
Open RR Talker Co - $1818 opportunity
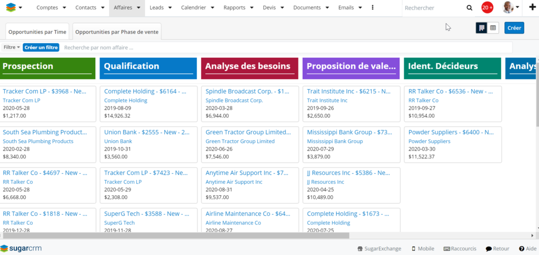[45, 214]
